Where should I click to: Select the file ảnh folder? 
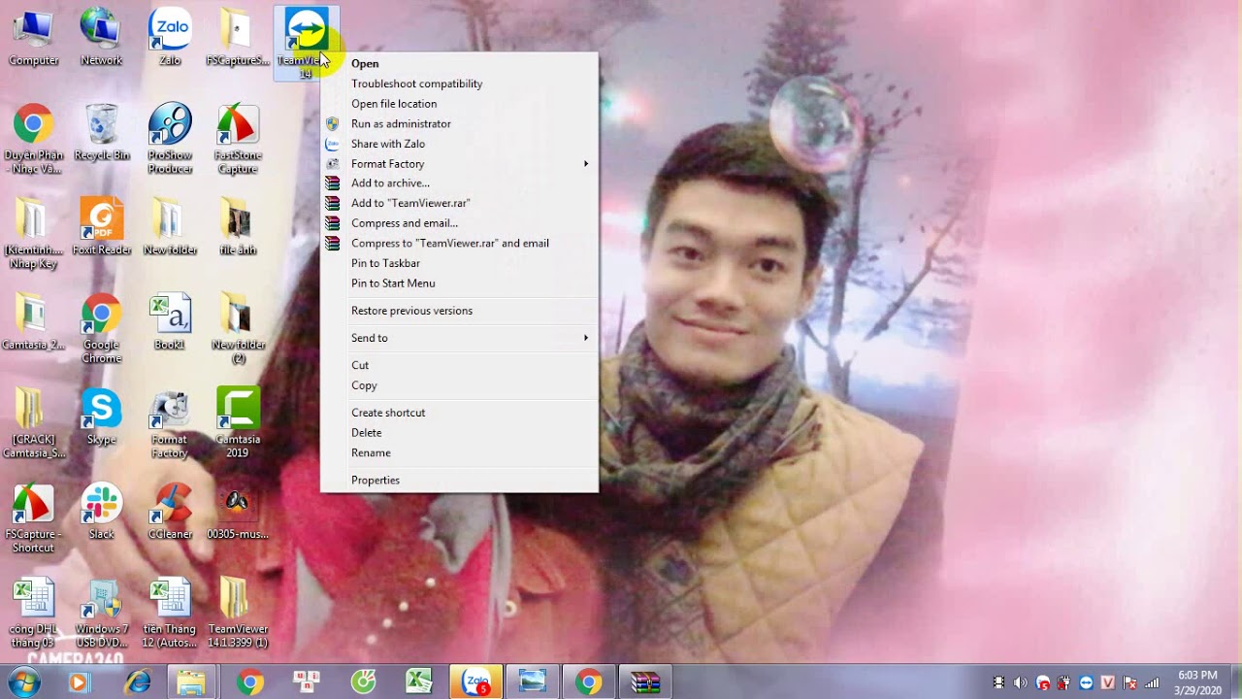(238, 227)
